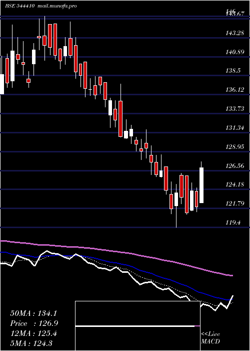The height and width of the screenshot is (351, 250).
Task: Click the 140.89 price axis label
Action: [x=234, y=52]
